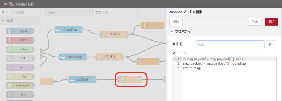Select the link palette node
Image resolution: width=282 pixels, height=101 pixels.
(20, 58)
